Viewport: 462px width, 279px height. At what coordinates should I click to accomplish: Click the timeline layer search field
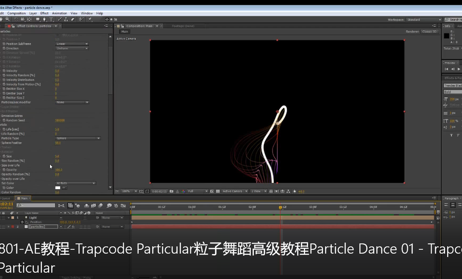(x=36, y=205)
